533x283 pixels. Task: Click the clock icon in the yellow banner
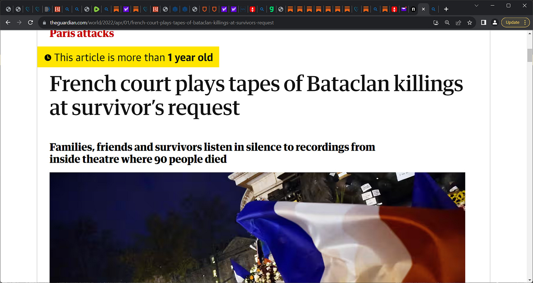(48, 57)
